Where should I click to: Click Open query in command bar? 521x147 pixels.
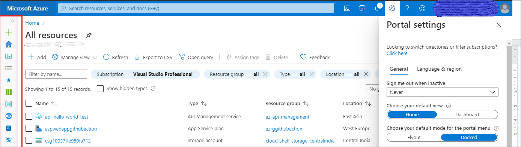tap(196, 57)
